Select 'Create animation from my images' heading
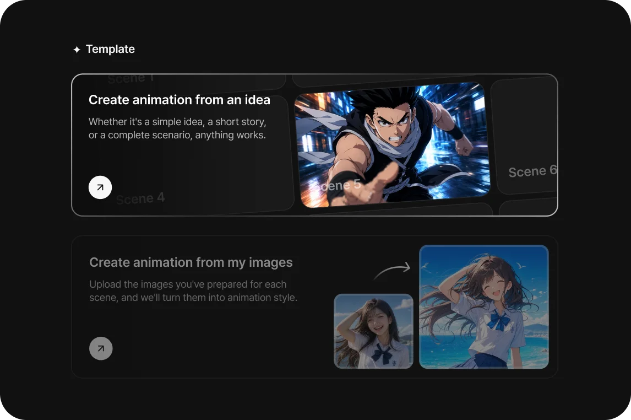Image resolution: width=631 pixels, height=420 pixels. click(191, 262)
